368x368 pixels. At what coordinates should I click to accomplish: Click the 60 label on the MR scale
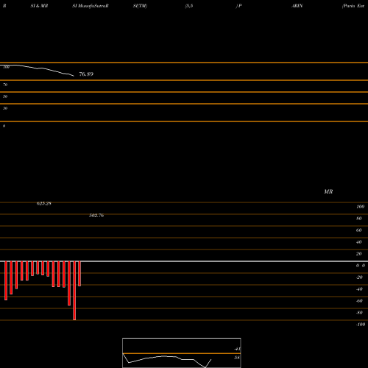pyautogui.click(x=359, y=230)
